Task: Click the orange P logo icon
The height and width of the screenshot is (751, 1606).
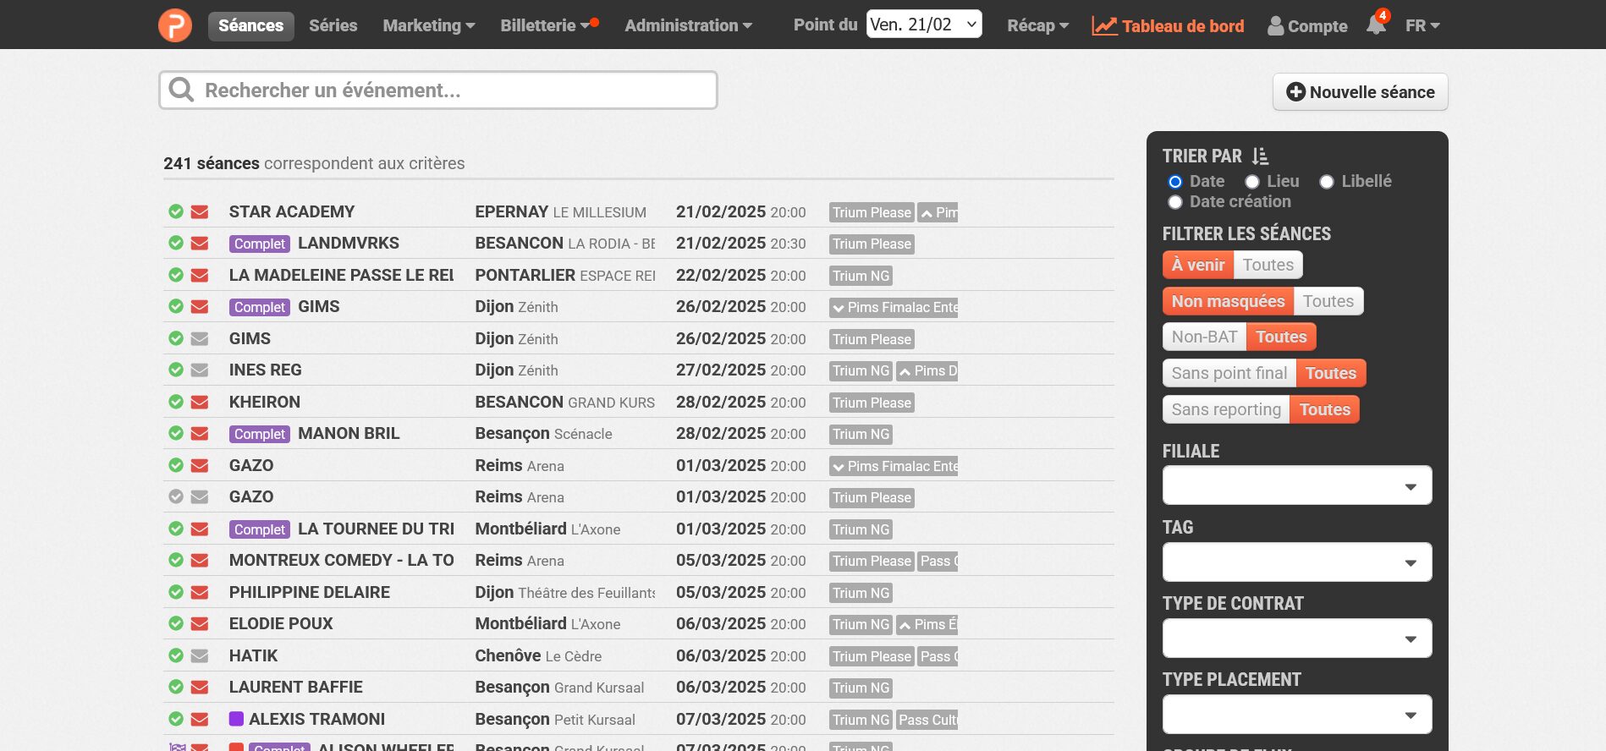Action: pyautogui.click(x=175, y=25)
